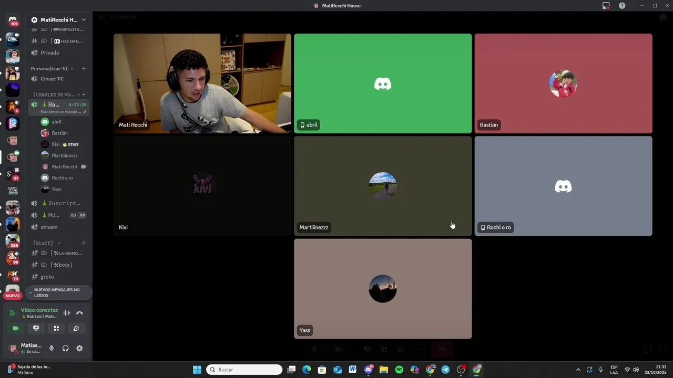Focus Mati Recchi webcam video tile
This screenshot has width=673, height=378.
click(202, 83)
